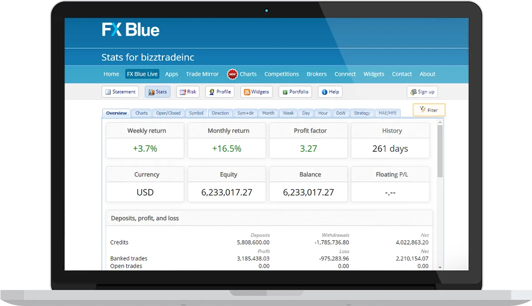The height and width of the screenshot is (306, 532).
Task: Switch to the MAE/MFE tab
Action: [x=387, y=113]
